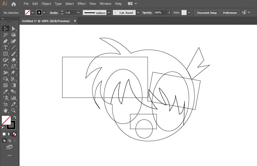This screenshot has width=257, height=166.
Task: Select the Symbol Sprayer tool
Action: 5,98
